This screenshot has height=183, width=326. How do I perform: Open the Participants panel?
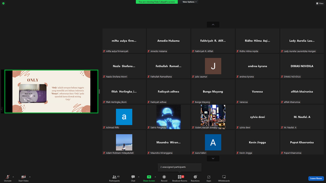[115, 178]
